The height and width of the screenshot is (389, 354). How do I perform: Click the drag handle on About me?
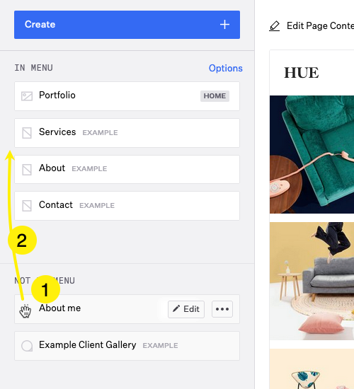pos(25,310)
